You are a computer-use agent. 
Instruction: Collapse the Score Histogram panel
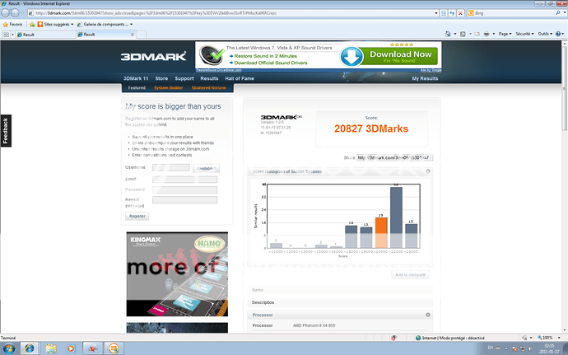pyautogui.click(x=427, y=170)
